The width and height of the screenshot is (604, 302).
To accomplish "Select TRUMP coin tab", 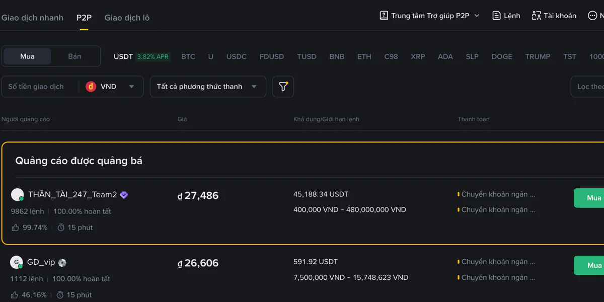I will pos(538,56).
